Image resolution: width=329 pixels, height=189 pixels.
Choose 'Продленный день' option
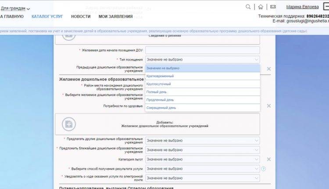pos(161,100)
